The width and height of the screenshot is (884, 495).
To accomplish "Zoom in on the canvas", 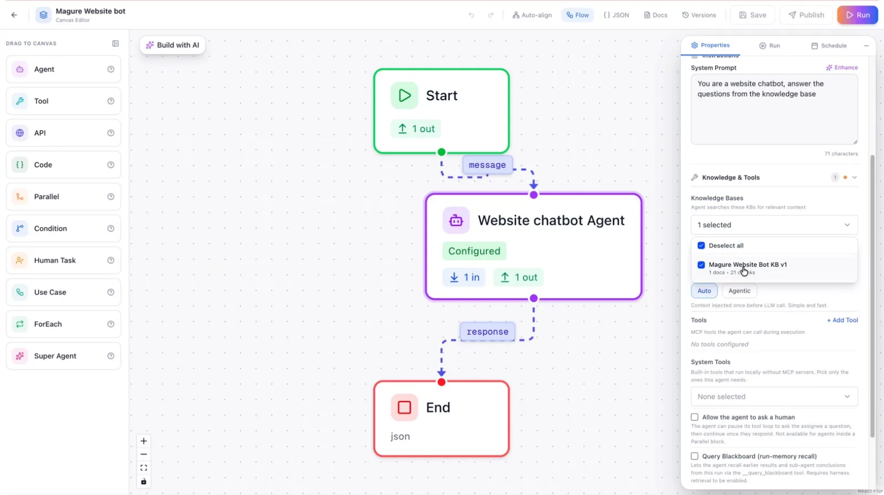I will click(144, 441).
